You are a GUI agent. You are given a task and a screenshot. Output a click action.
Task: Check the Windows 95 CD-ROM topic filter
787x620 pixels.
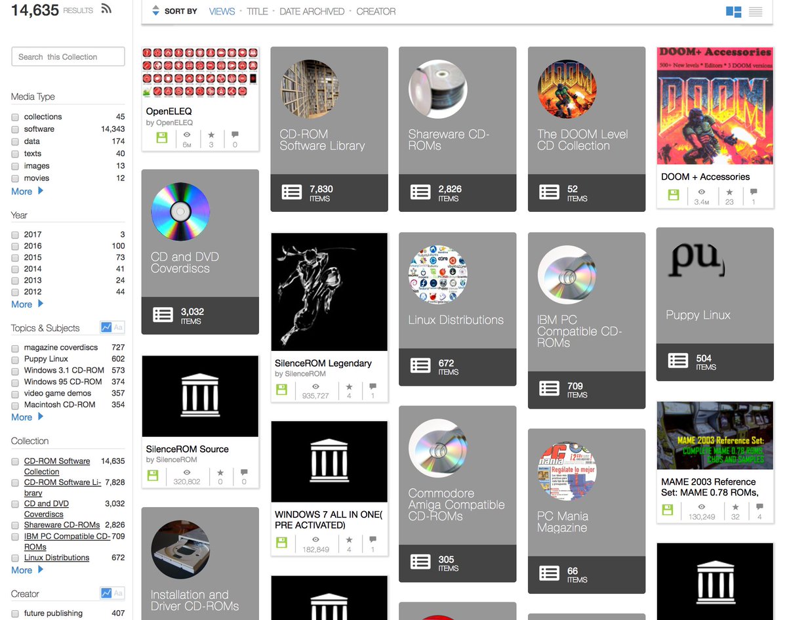point(15,382)
